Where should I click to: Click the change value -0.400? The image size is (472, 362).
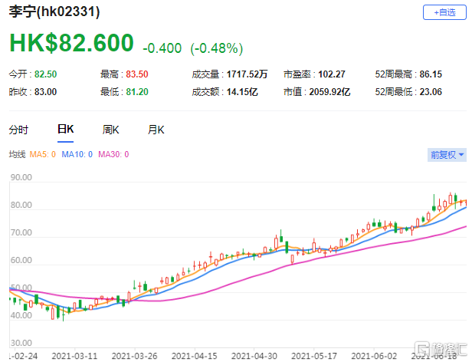[x=162, y=48]
